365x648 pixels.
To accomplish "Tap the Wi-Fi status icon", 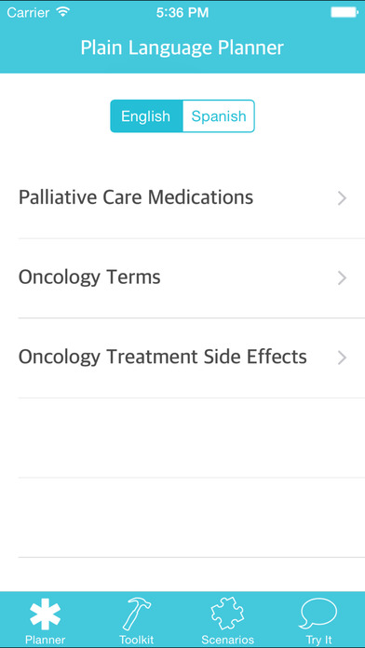I will (62, 12).
